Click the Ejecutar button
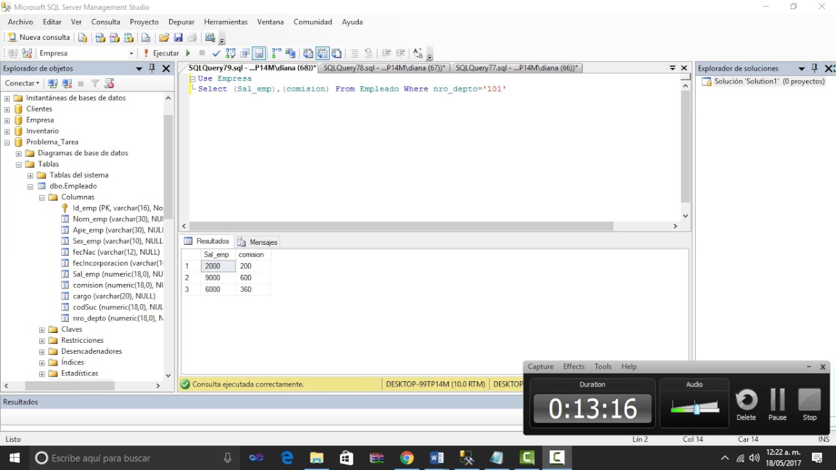The width and height of the screenshot is (836, 470). click(161, 53)
